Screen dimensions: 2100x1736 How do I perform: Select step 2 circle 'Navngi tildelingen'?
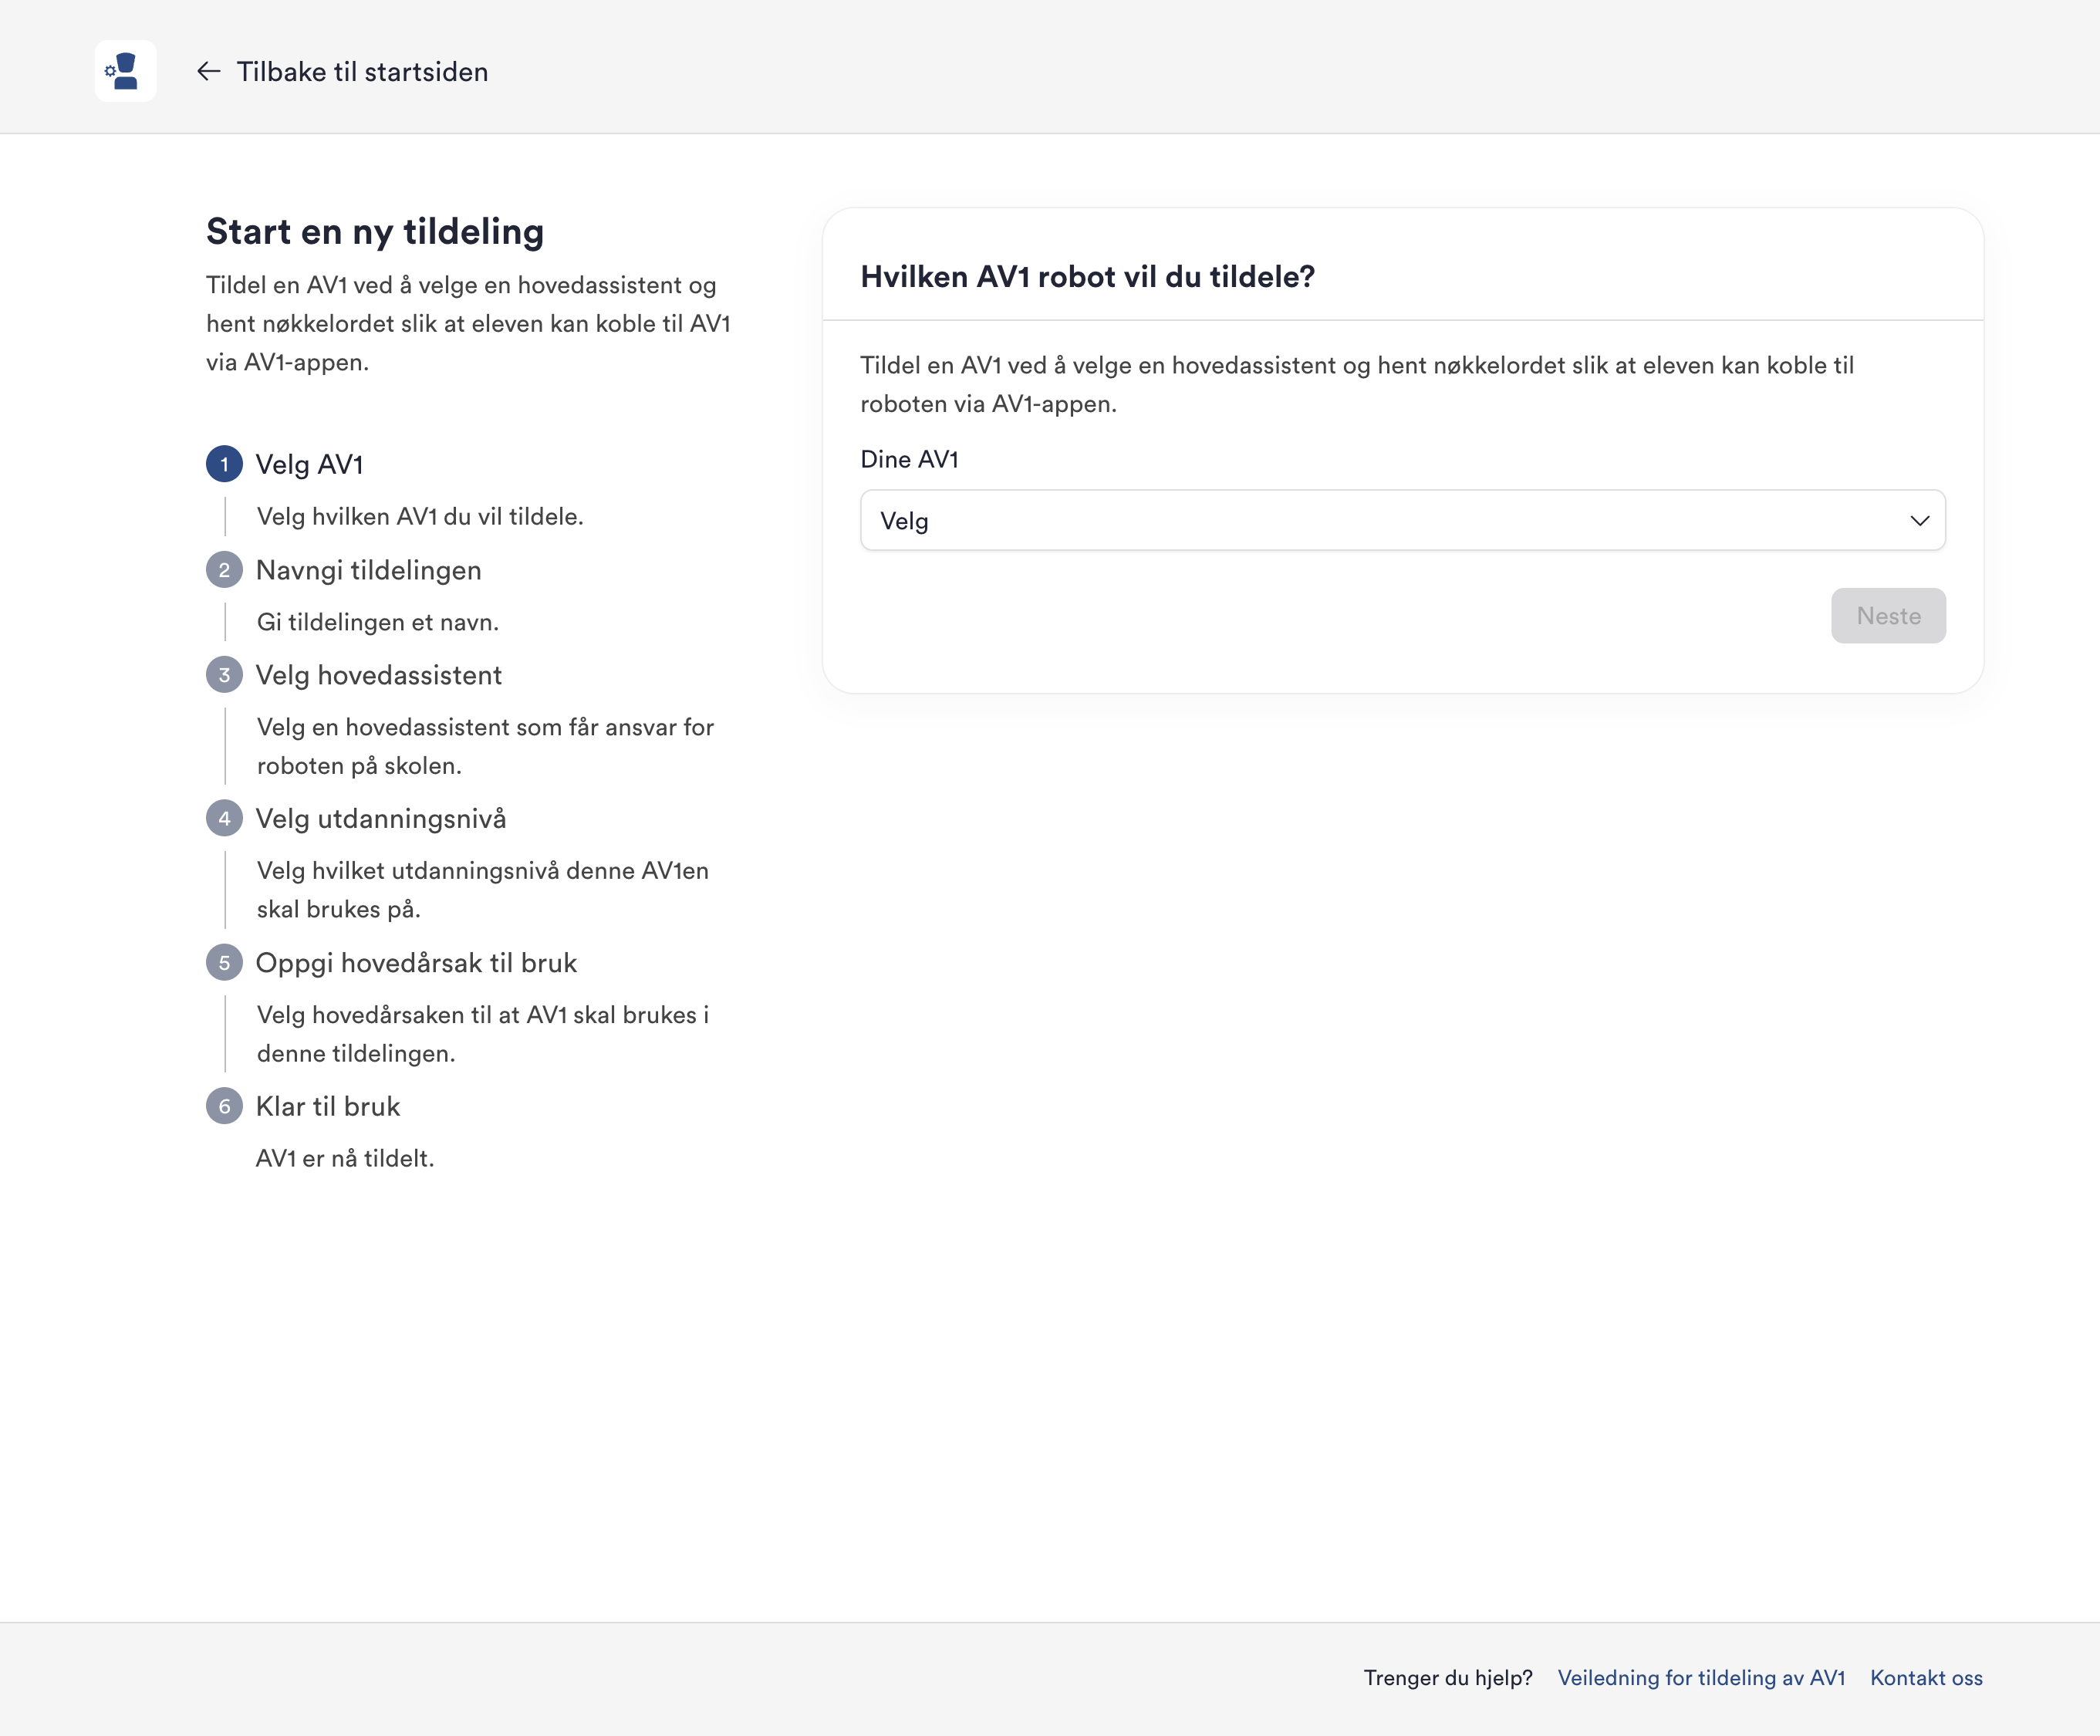(224, 570)
